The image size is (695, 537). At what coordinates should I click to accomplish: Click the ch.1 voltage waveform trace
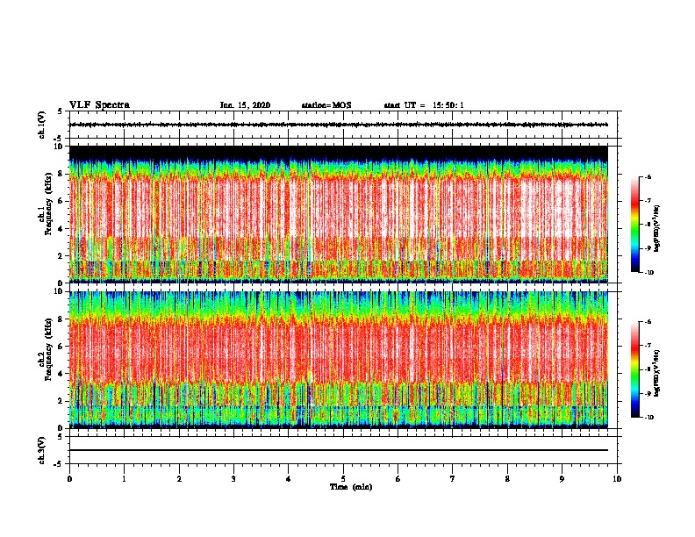[339, 125]
